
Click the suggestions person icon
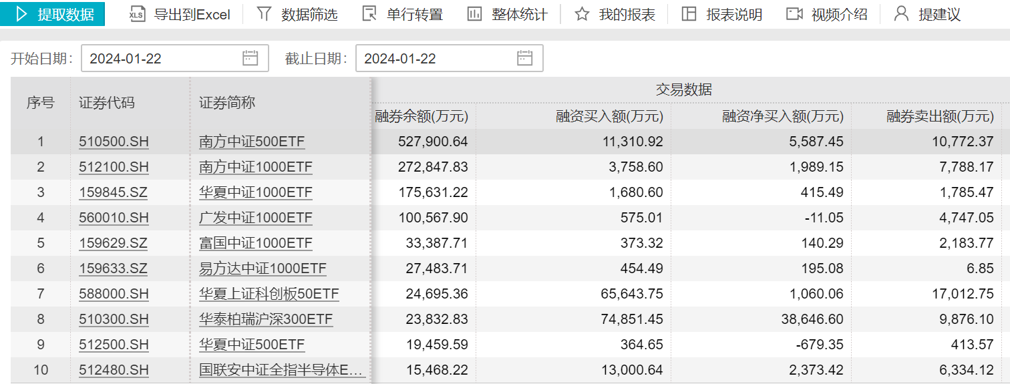[901, 14]
